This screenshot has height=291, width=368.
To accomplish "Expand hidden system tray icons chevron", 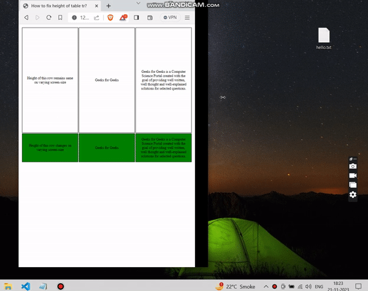I will pyautogui.click(x=266, y=287).
